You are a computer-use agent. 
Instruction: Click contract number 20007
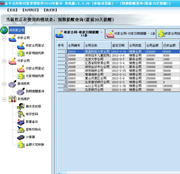[76, 63]
